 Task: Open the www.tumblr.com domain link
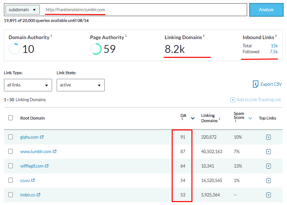pos(36,151)
